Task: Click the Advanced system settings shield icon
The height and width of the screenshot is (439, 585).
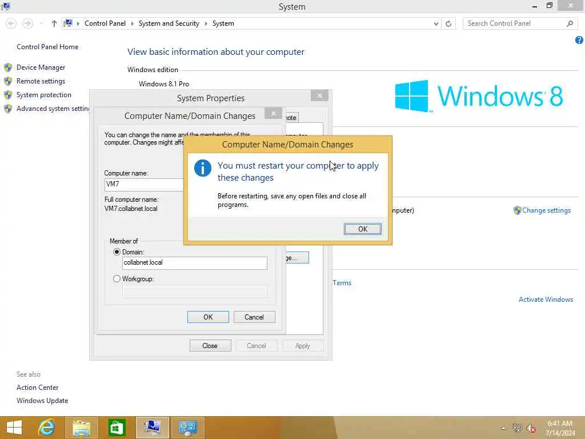Action: click(8, 109)
